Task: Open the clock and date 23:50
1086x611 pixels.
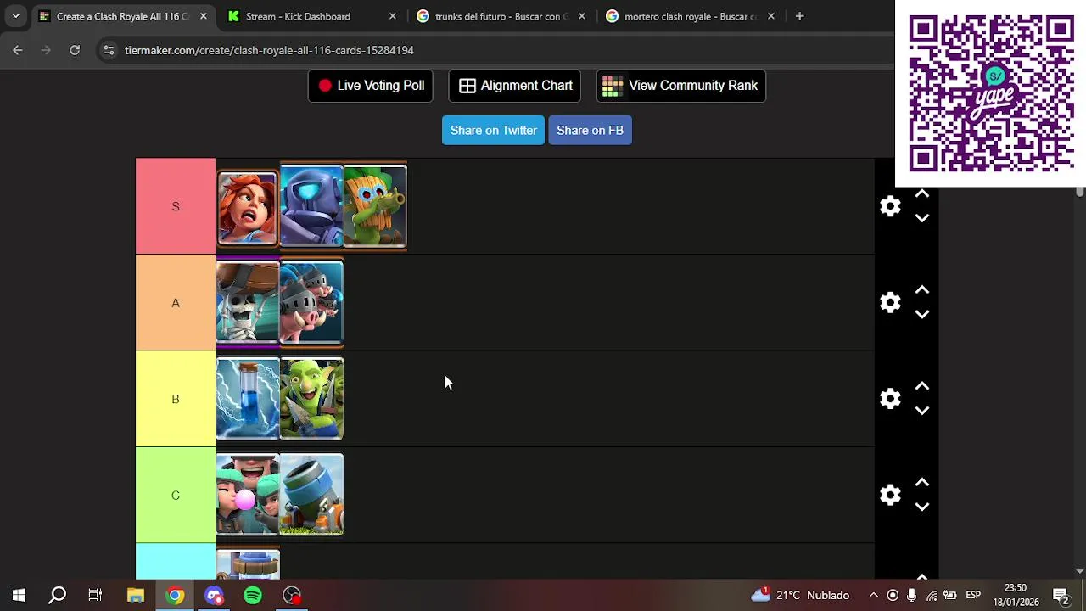Action: coord(1016,595)
